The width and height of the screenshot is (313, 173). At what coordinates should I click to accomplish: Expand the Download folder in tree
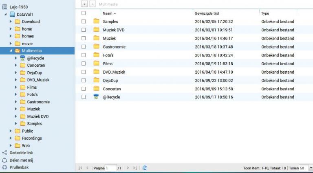pos(11,22)
